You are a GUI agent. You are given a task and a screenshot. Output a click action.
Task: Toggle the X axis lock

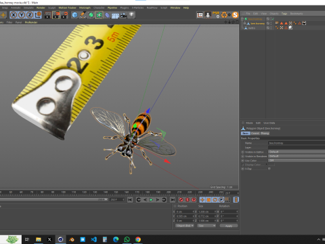(x=14, y=15)
